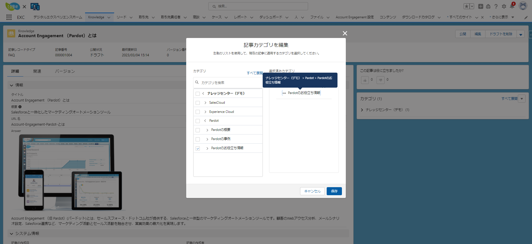Click すべて展開 link in dialog
Viewport: 532px width, 244px height.
click(x=255, y=73)
